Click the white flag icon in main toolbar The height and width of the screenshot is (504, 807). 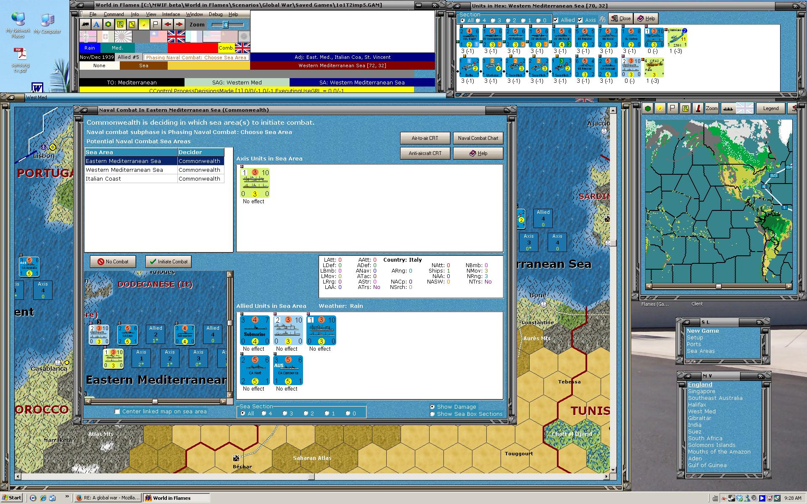pyautogui.click(x=156, y=24)
